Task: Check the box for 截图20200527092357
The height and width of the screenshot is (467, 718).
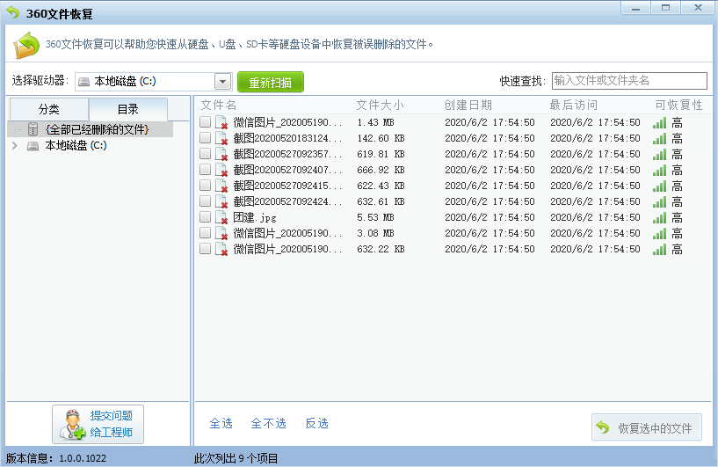Action: (x=205, y=154)
